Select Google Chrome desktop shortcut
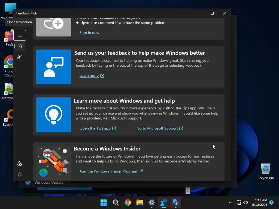Screen dimensions: 279x209 point(8,66)
